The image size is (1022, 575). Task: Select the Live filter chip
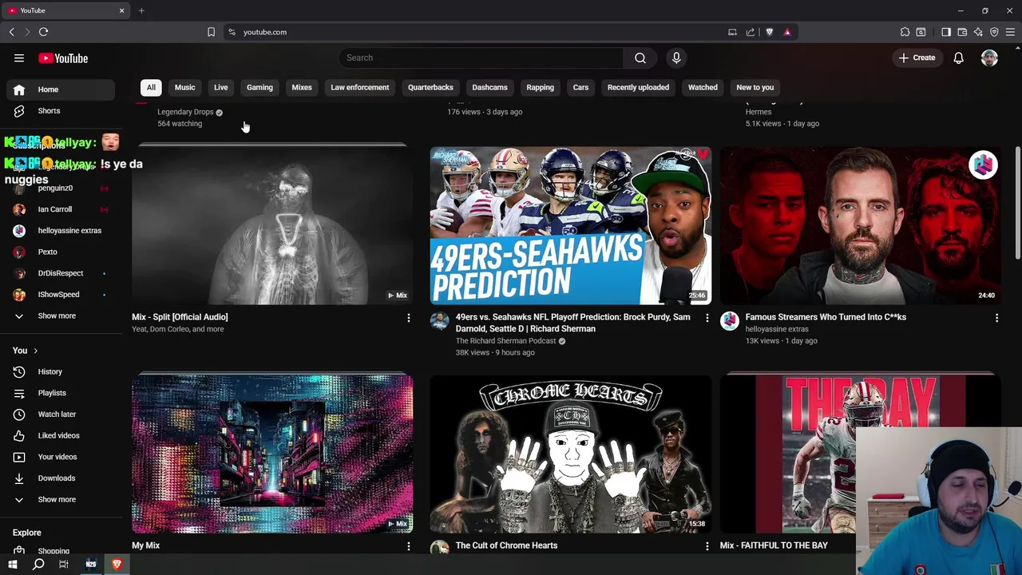(220, 87)
